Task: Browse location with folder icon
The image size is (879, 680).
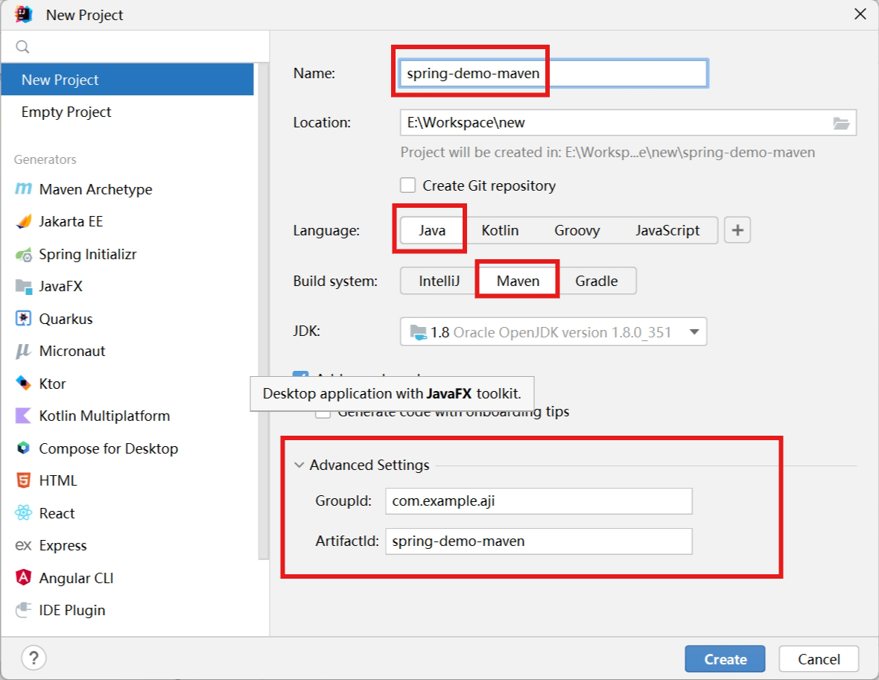Action: [x=841, y=124]
